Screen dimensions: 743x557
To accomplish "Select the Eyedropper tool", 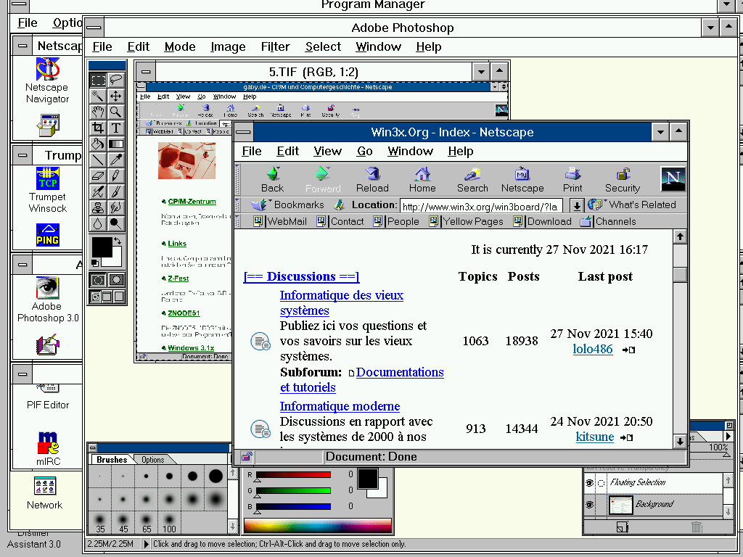I will 116,160.
